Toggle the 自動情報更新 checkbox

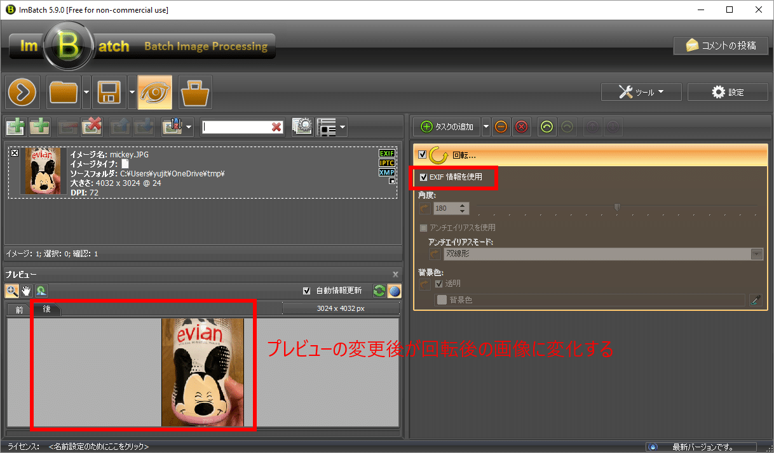coord(308,290)
